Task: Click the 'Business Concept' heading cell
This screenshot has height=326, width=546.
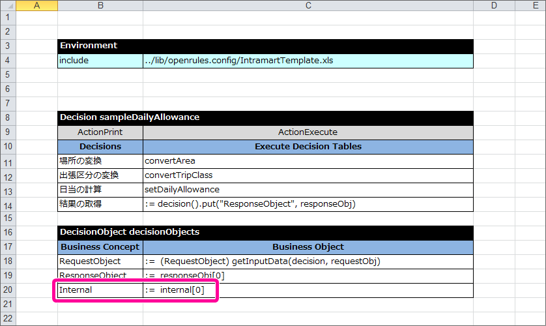Action: pos(100,247)
